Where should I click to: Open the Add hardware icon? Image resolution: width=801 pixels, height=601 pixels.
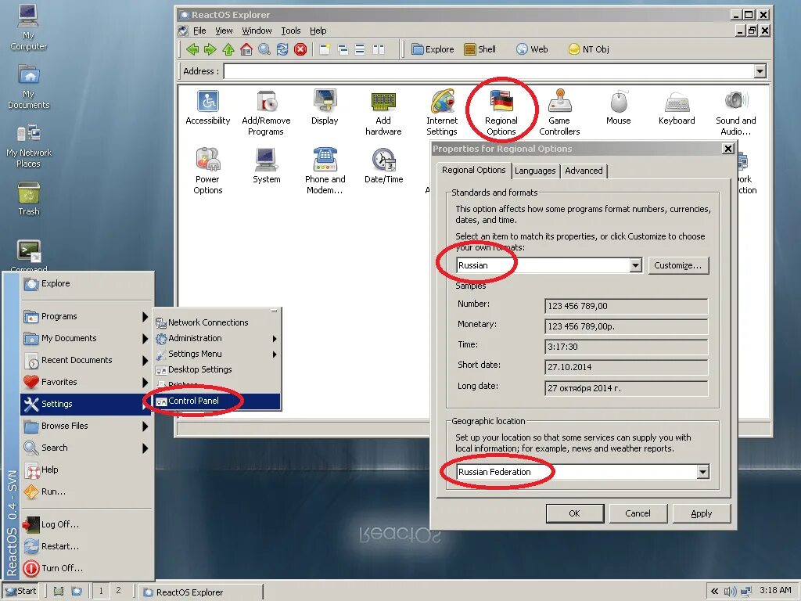383,113
